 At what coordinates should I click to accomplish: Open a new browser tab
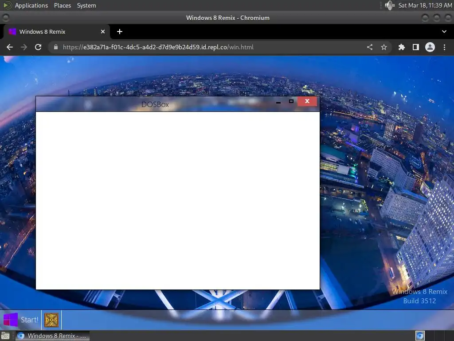[120, 32]
